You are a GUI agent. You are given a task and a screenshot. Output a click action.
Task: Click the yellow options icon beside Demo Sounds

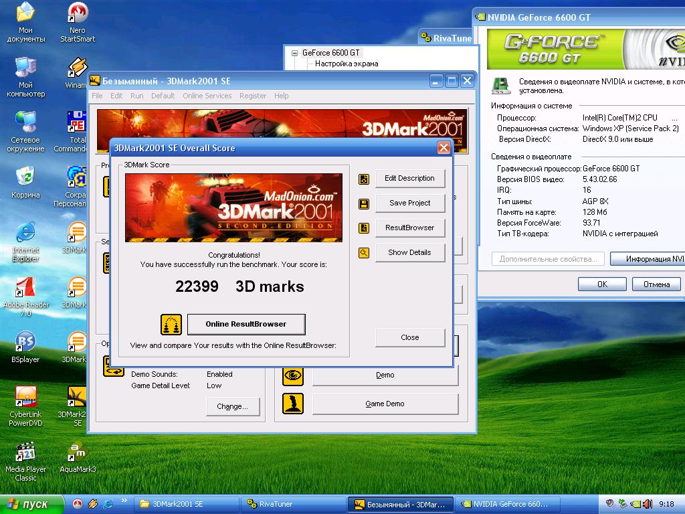click(x=114, y=366)
